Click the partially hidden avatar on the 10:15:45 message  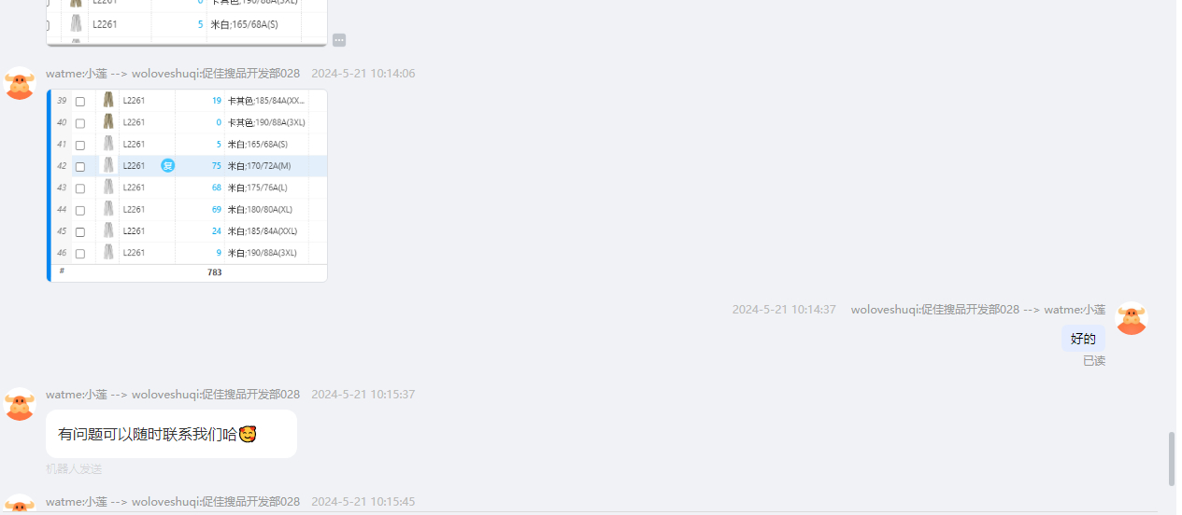tap(20, 505)
